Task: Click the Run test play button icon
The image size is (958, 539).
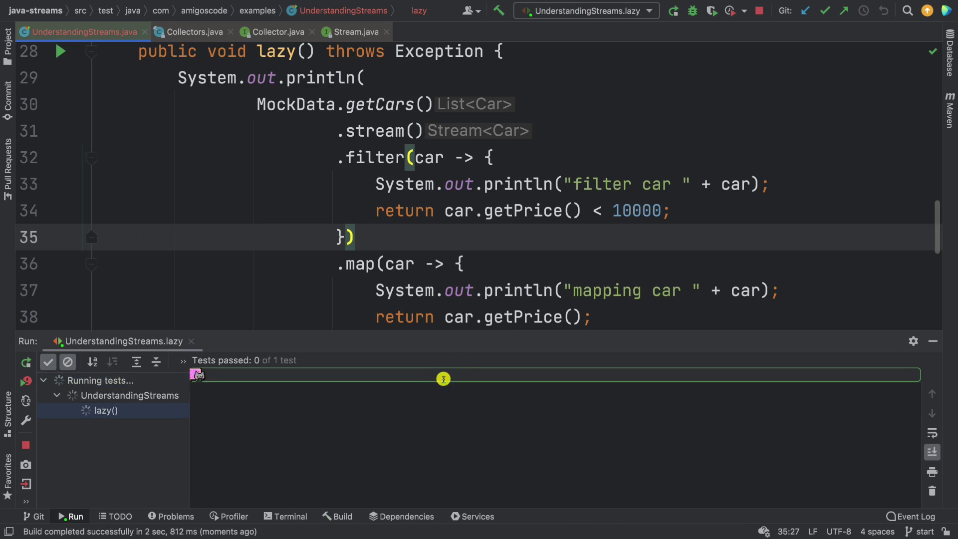Action: pyautogui.click(x=60, y=51)
